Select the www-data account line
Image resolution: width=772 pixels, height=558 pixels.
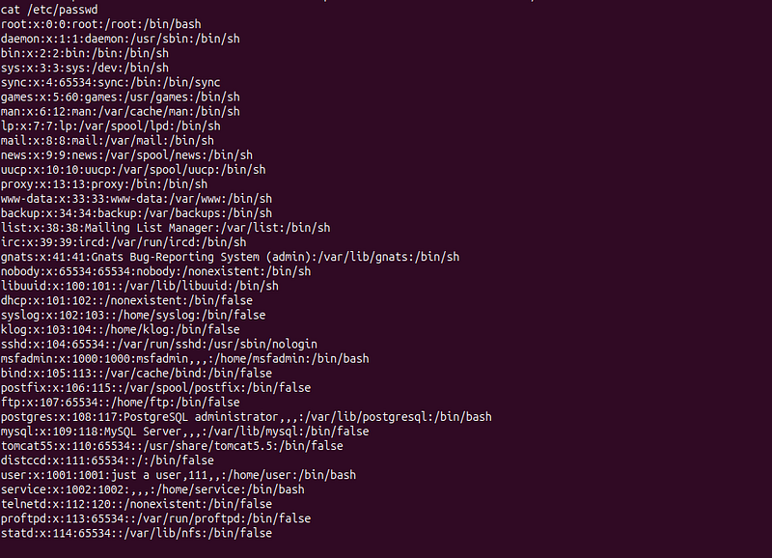click(136, 199)
